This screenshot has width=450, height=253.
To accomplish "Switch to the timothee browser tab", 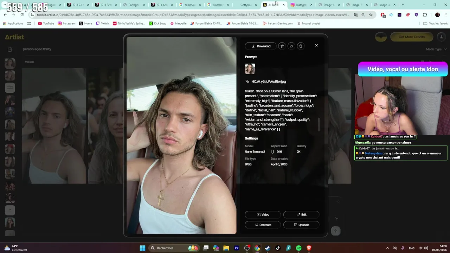I will pyautogui.click(x=218, y=5).
